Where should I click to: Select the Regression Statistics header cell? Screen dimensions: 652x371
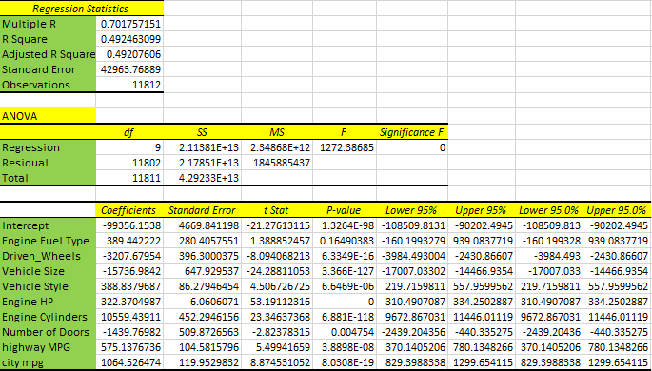[x=82, y=9]
